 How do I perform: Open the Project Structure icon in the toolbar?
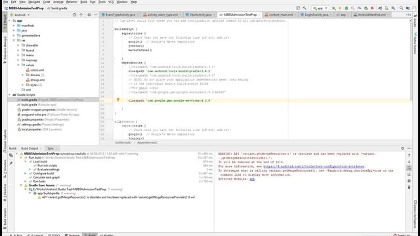(x=408, y=9)
